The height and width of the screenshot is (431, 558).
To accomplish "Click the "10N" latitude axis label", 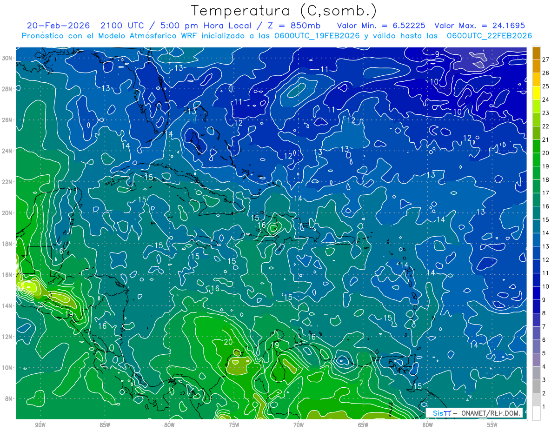I will pyautogui.click(x=7, y=368).
